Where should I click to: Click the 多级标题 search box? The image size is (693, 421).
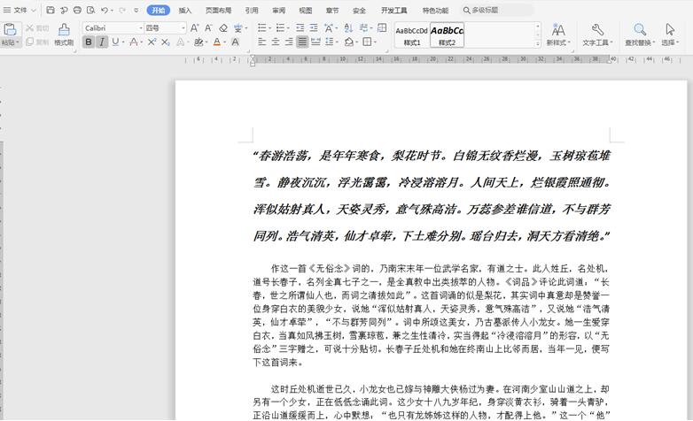pos(498,11)
